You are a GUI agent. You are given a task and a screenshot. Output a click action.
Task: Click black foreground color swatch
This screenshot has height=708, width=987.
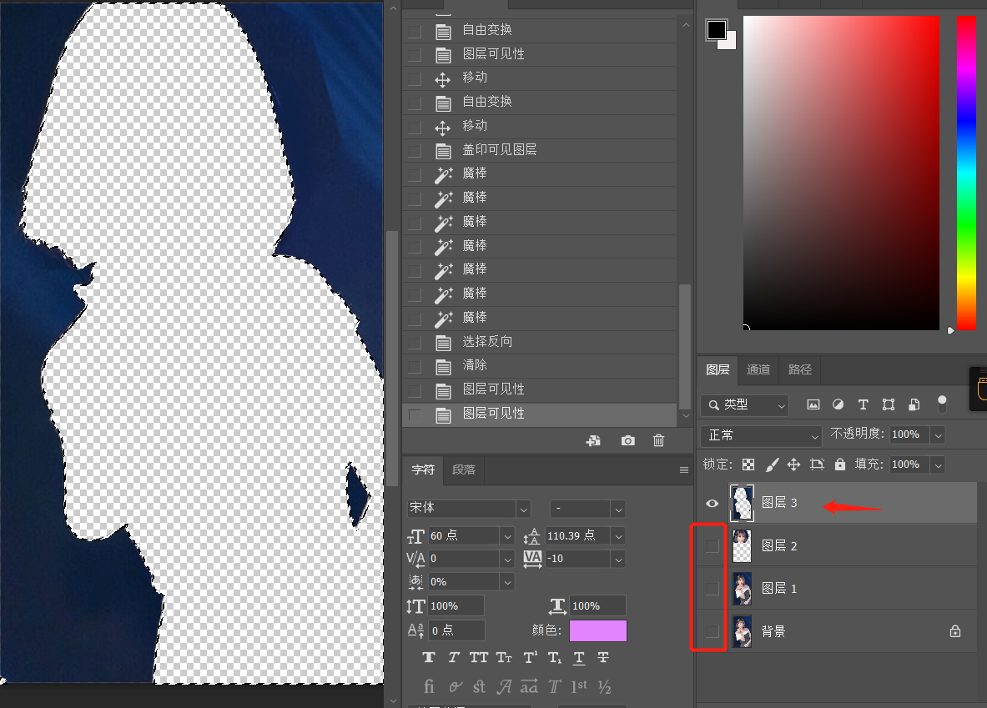[717, 29]
